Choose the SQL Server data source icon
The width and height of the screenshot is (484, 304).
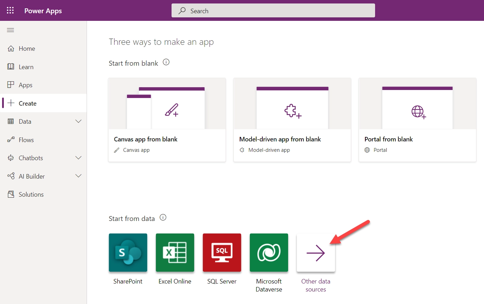(222, 253)
